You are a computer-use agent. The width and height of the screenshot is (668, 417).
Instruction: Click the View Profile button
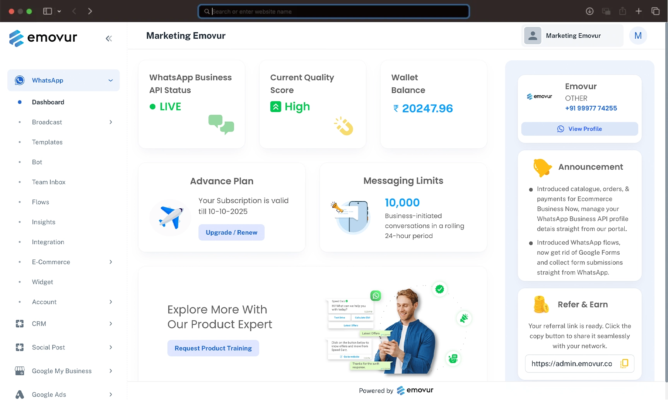click(579, 129)
